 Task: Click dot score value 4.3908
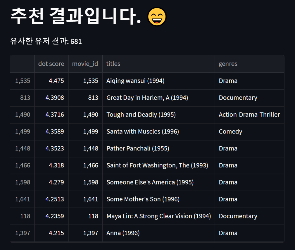click(51, 98)
